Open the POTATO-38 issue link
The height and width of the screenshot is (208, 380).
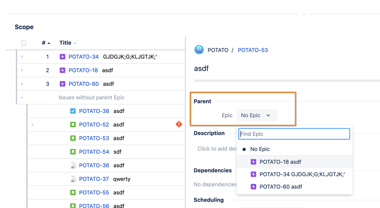(94, 111)
